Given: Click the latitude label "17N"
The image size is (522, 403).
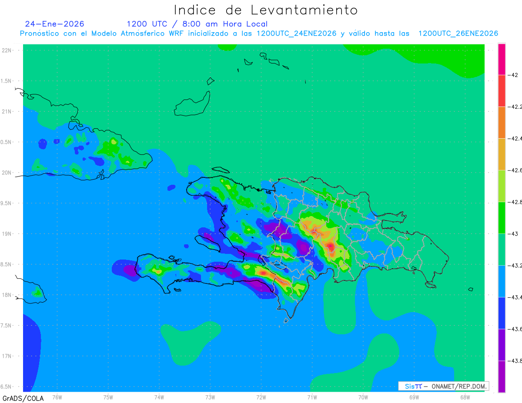Looking at the screenshot, I should [x=7, y=356].
